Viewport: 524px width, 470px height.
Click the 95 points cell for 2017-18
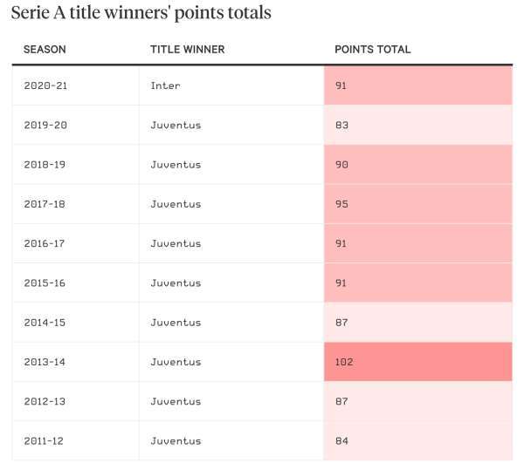point(418,204)
